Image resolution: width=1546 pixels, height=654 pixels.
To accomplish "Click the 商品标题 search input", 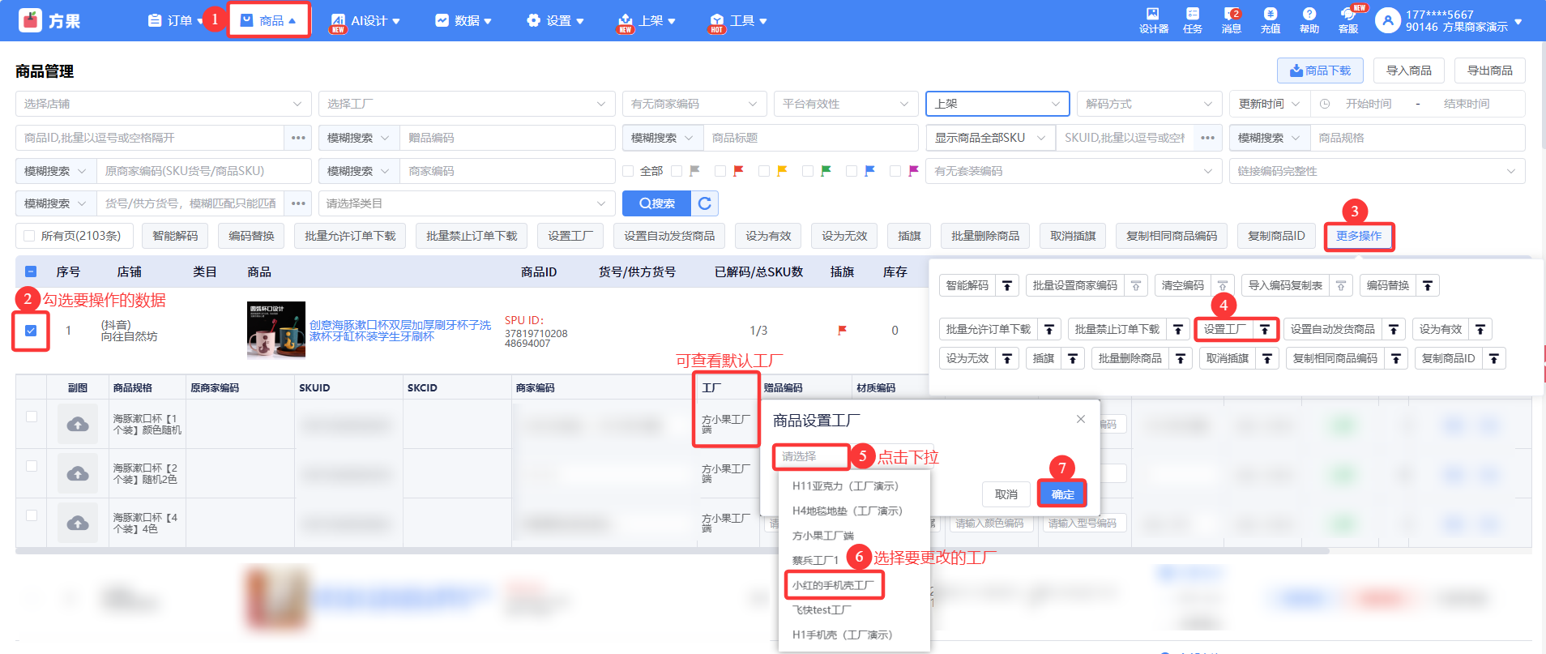I will (x=810, y=138).
